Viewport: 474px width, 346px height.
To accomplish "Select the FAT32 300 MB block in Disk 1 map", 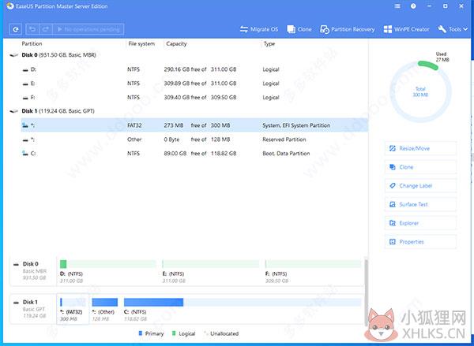I will 73,309.
